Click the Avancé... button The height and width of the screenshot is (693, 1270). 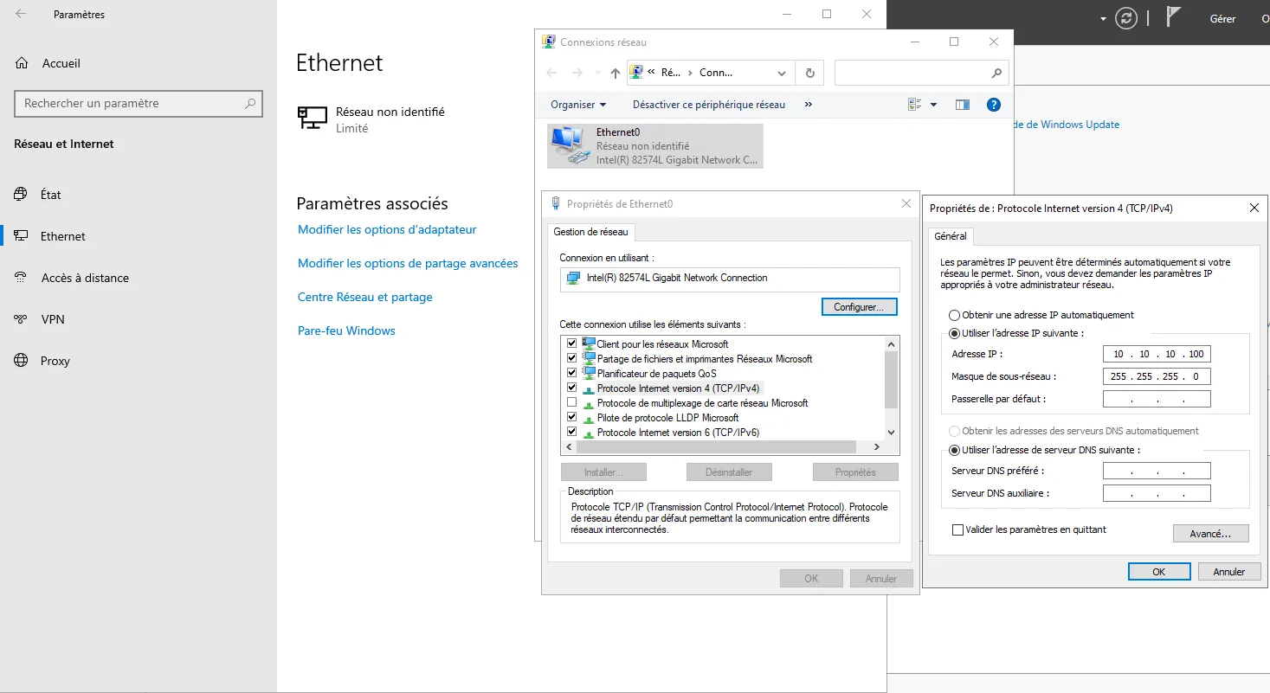(x=1210, y=534)
